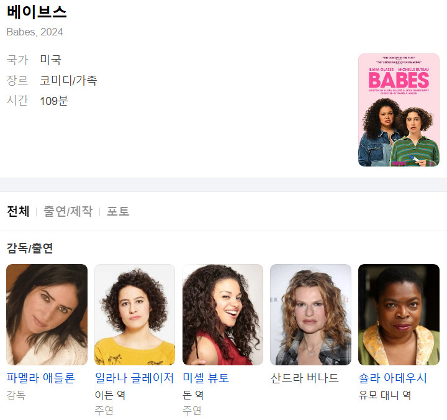Click the 미셸 뷰토 smiling portrait
The image size is (447, 420).
[223, 314]
